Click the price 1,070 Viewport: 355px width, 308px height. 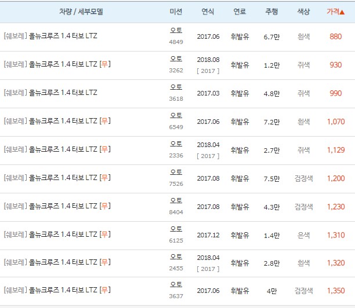pos(336,122)
